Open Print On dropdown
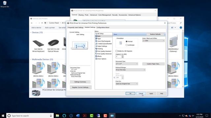The height and width of the screenshot is (118, 211). [x=127, y=84]
